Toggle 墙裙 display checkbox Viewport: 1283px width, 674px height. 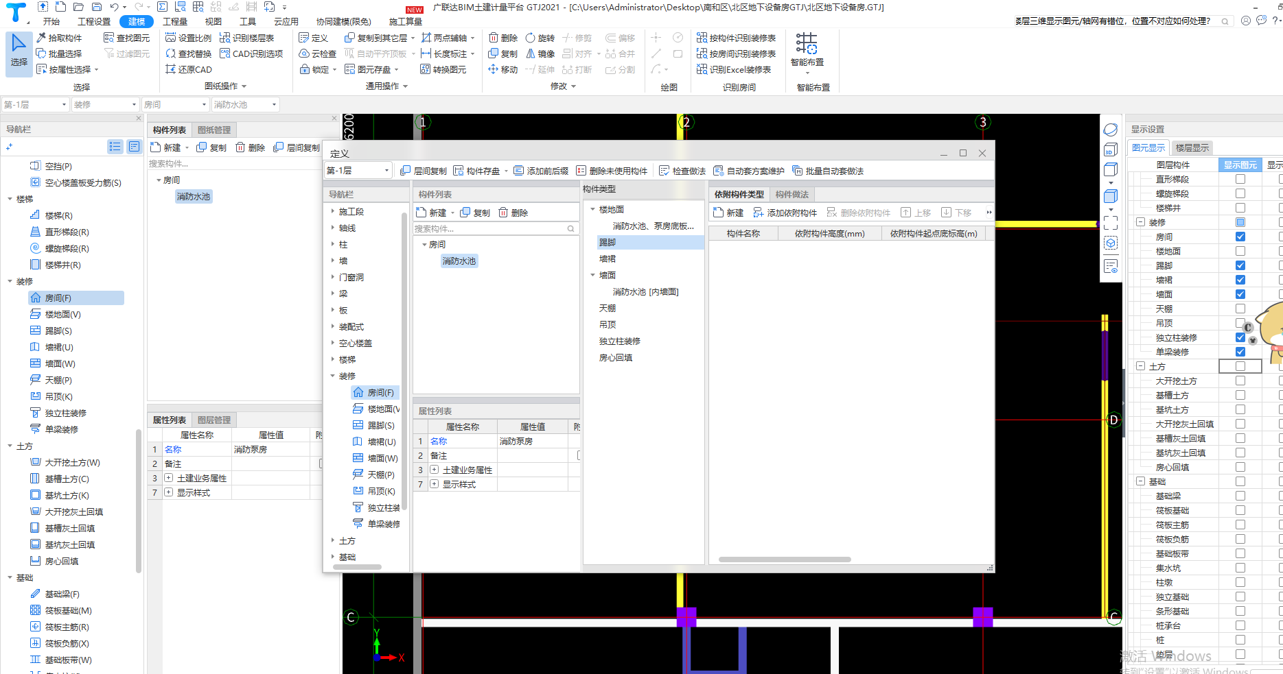click(1240, 280)
